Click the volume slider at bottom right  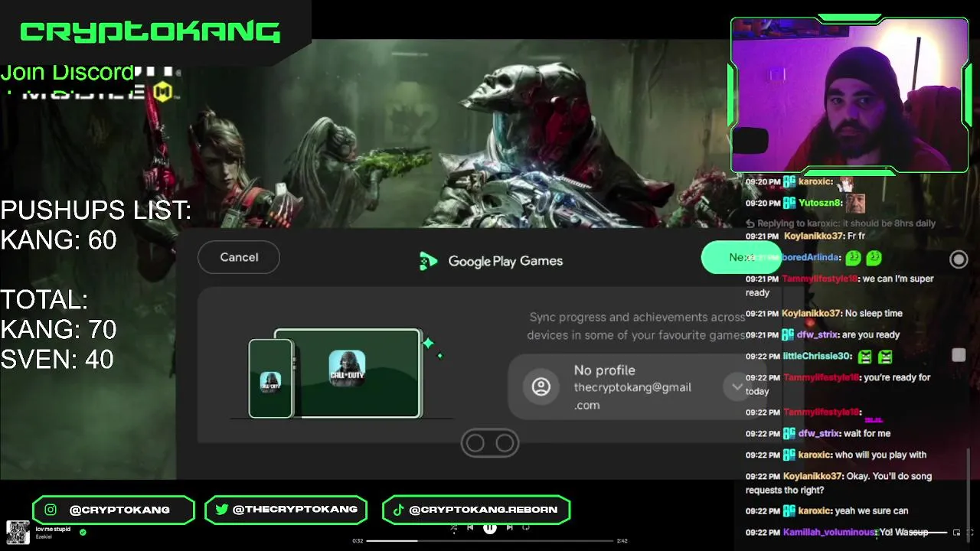coord(929,532)
